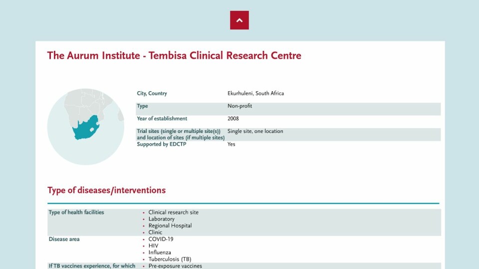Click the 'Year of establishment' label
Image resolution: width=479 pixels, height=269 pixels.
tap(162, 119)
